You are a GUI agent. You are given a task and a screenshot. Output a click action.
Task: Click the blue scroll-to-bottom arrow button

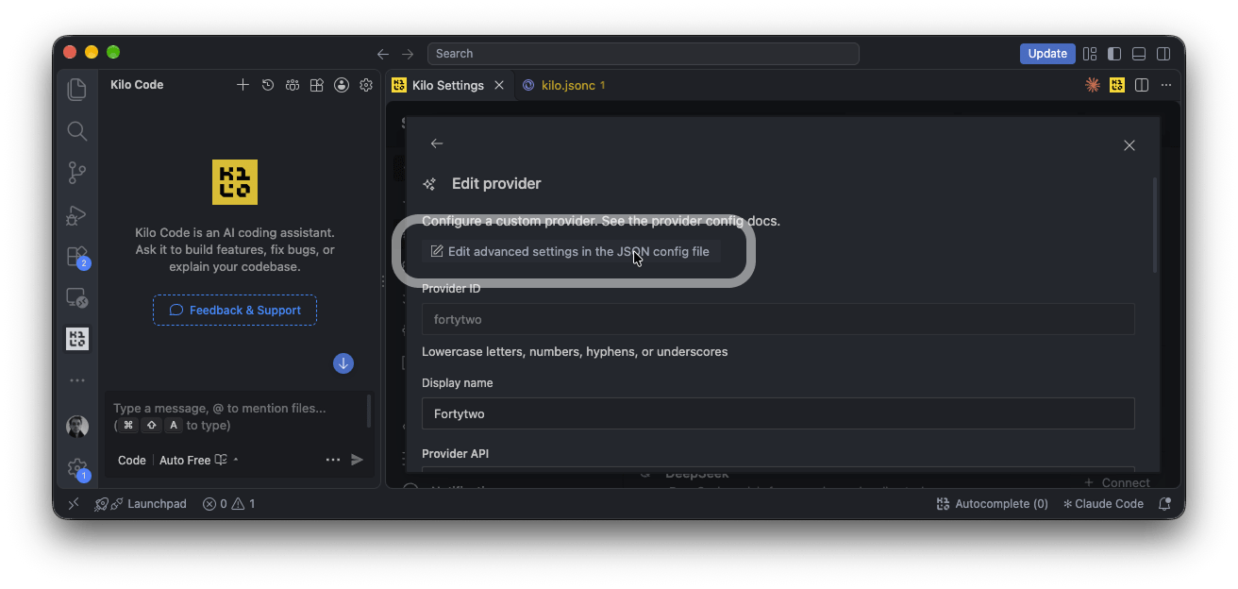click(x=343, y=363)
